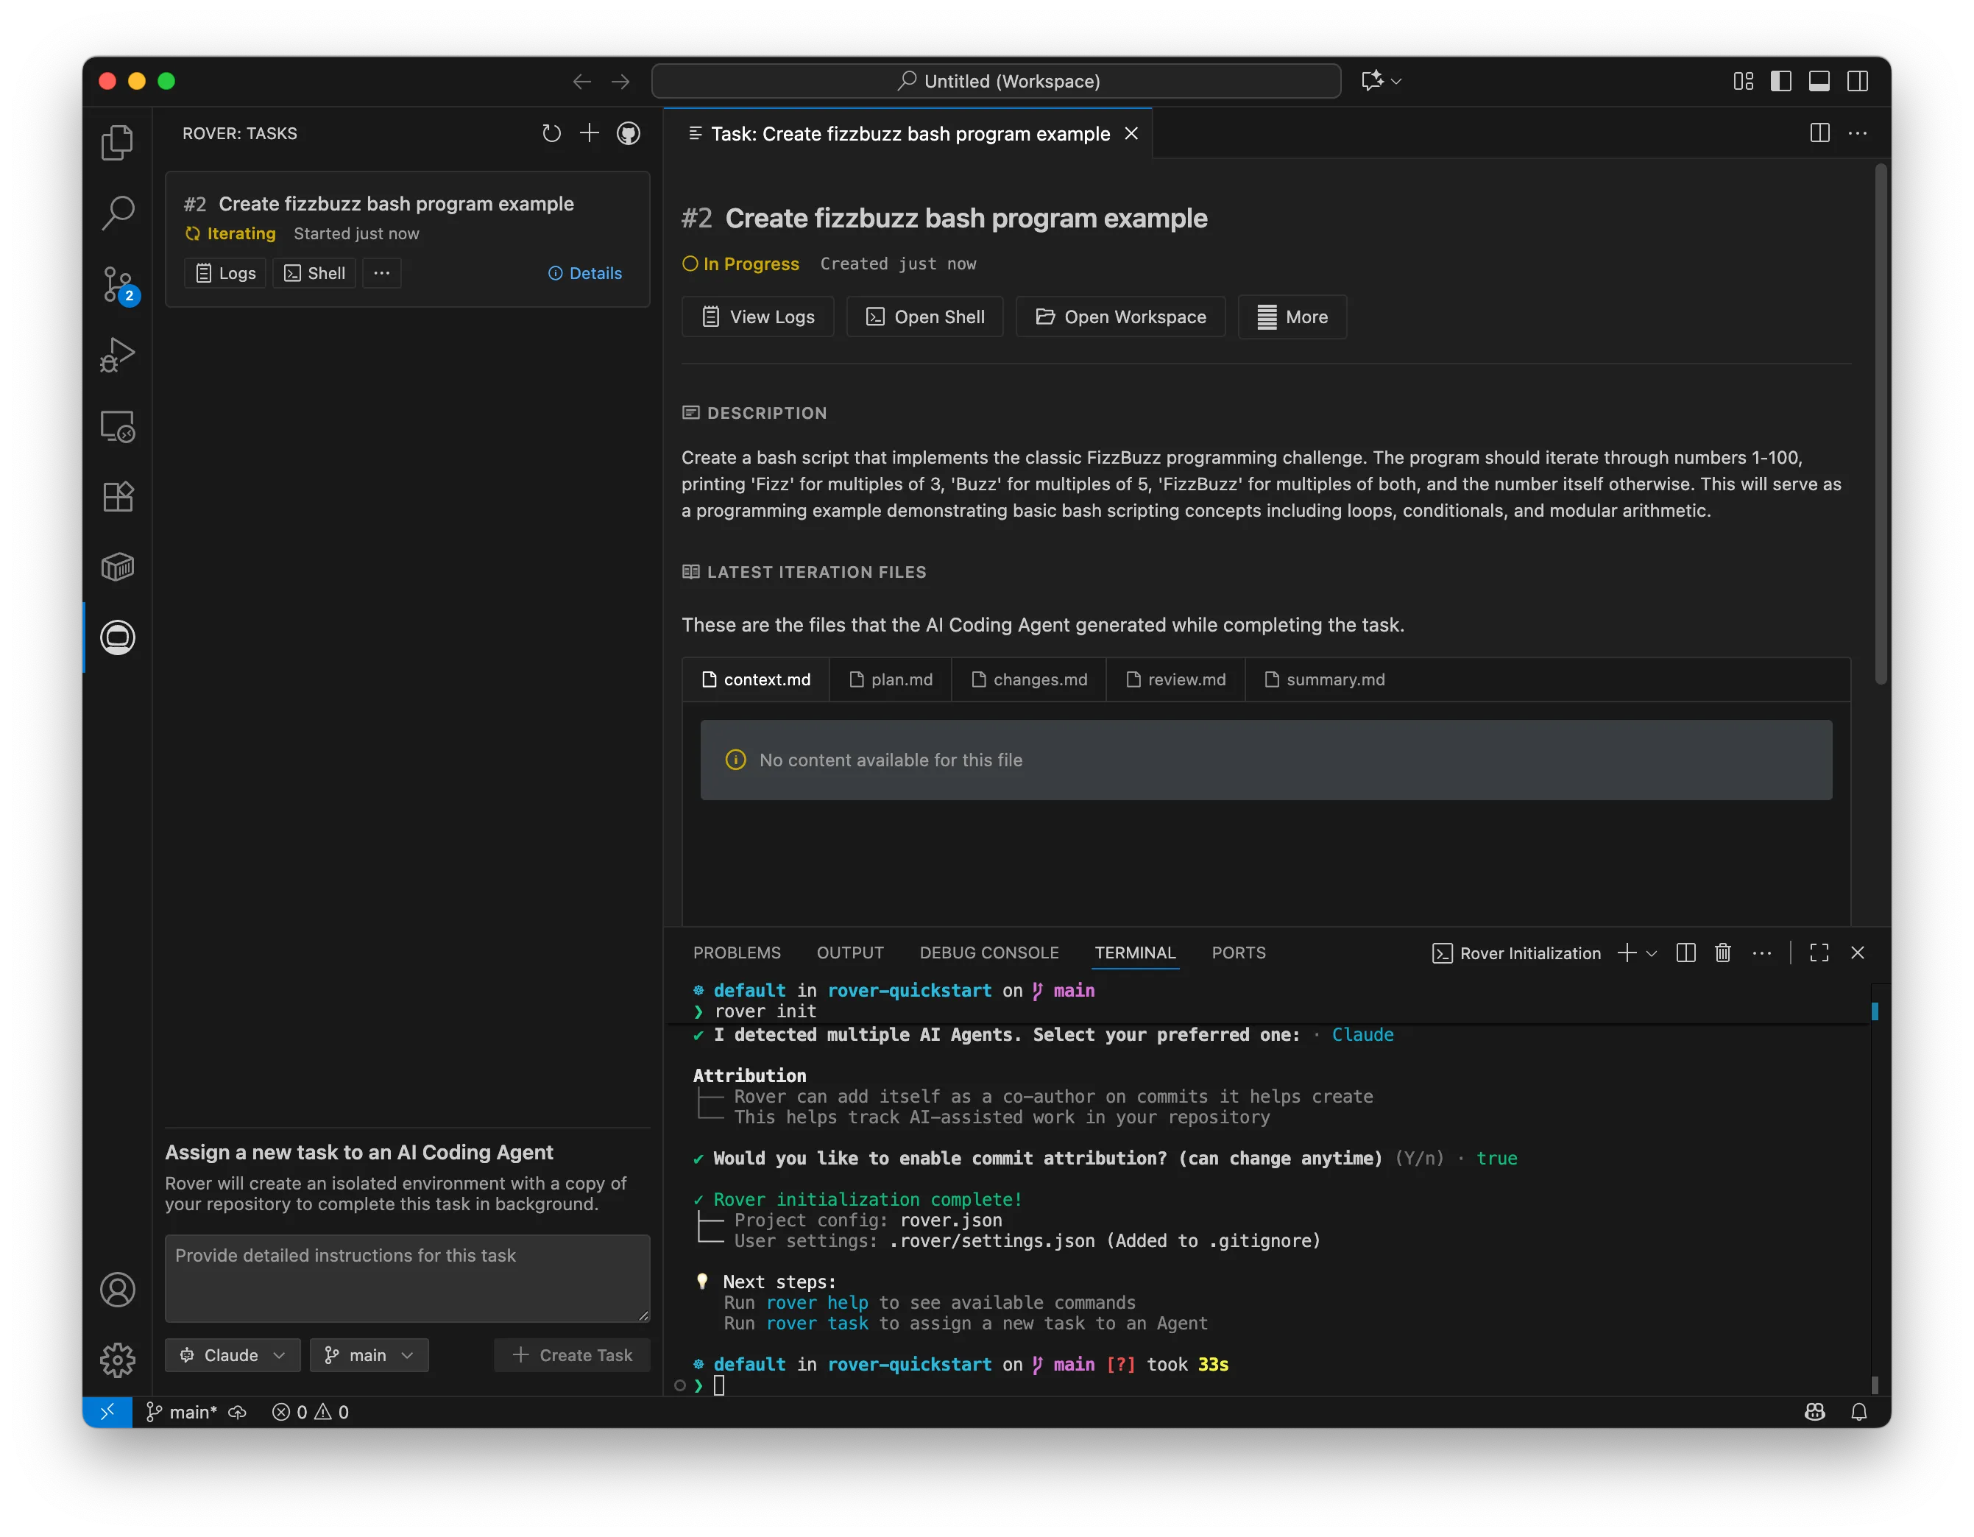Open the Extensions view

click(118, 495)
